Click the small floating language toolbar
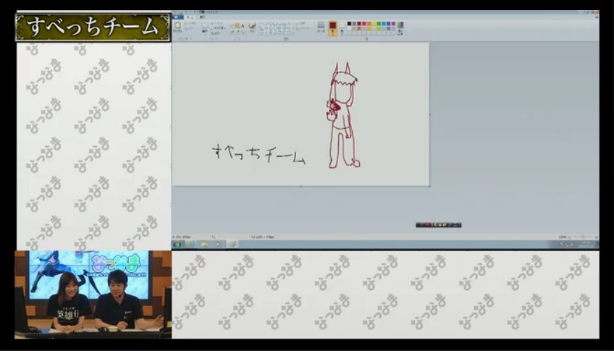Image resolution: width=614 pixels, height=351 pixels. click(x=438, y=225)
